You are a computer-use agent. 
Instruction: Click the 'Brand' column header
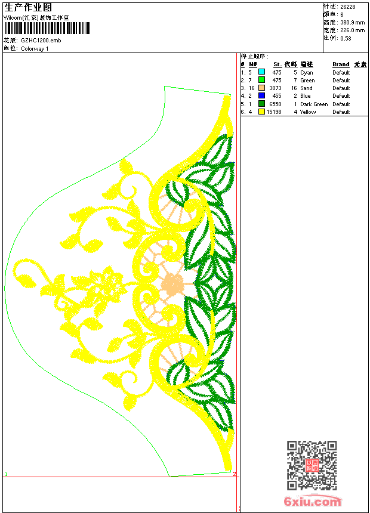(x=341, y=64)
